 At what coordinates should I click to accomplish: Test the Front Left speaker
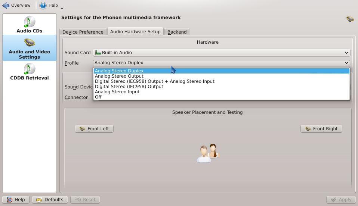pyautogui.click(x=94, y=129)
